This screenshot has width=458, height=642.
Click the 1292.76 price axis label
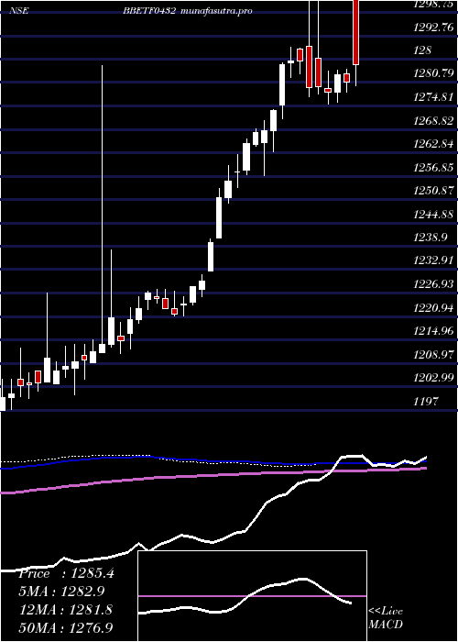[433, 28]
